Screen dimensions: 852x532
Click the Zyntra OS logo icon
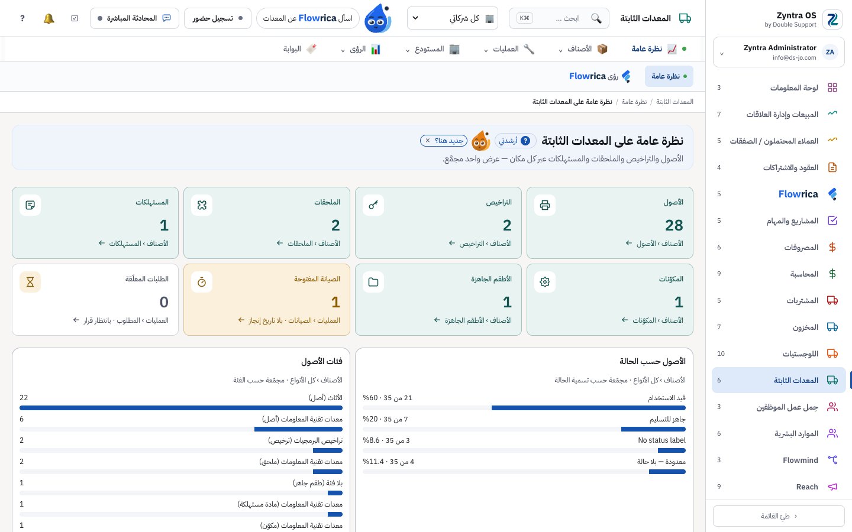832,20
